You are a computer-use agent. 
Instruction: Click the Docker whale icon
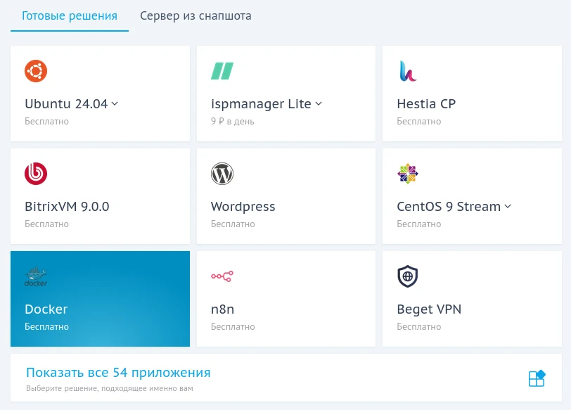(36, 276)
